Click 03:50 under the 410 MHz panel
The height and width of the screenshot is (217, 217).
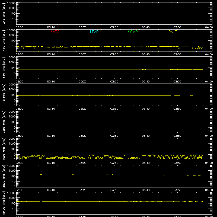[x=177, y=55]
